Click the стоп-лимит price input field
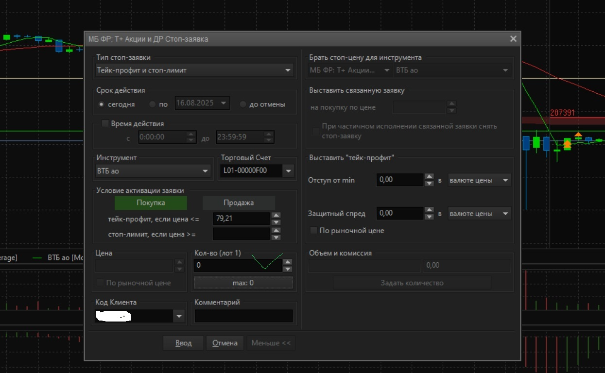 (241, 234)
